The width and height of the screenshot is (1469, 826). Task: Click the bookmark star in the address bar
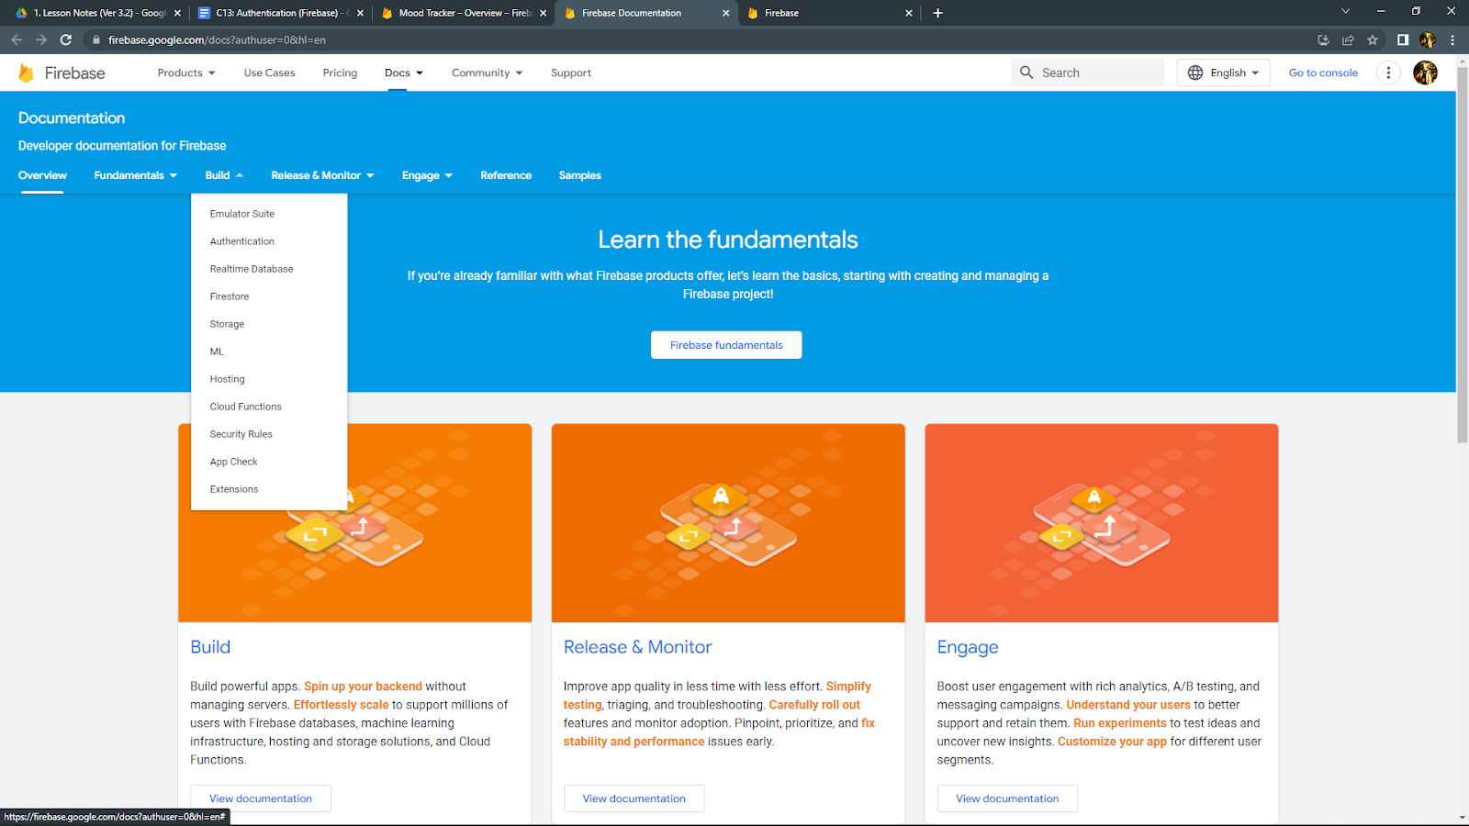[x=1373, y=39]
